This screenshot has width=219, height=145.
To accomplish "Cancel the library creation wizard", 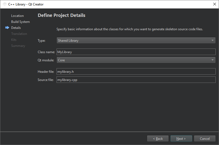I will pos(205,139).
